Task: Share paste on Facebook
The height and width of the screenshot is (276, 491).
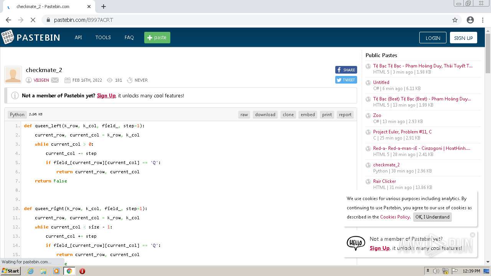Action: (x=346, y=70)
